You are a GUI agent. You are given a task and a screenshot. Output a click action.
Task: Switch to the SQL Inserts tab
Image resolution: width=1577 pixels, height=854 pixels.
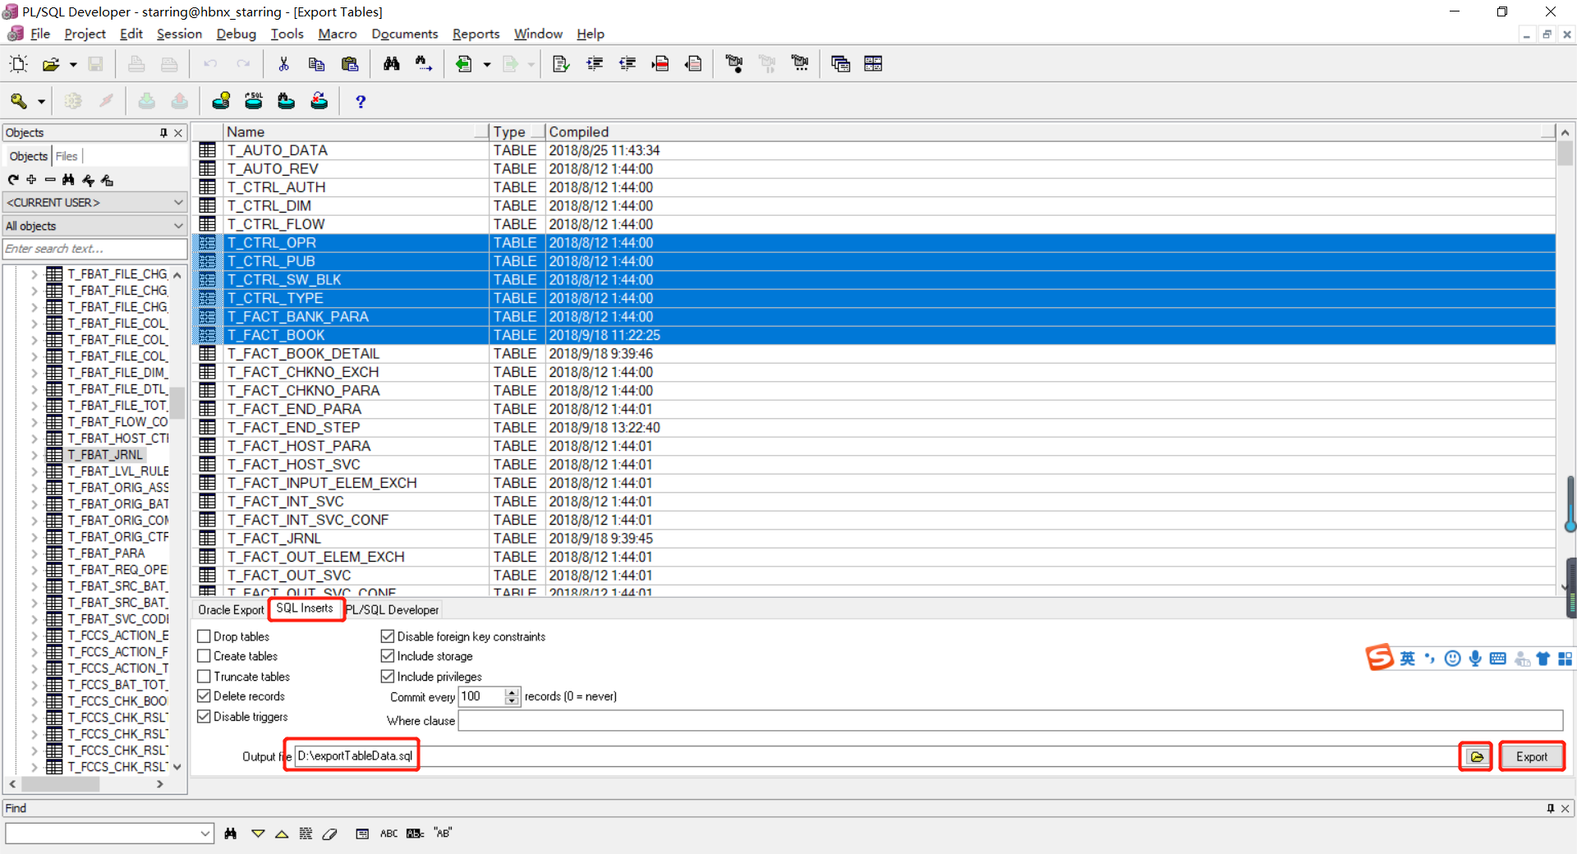click(305, 608)
